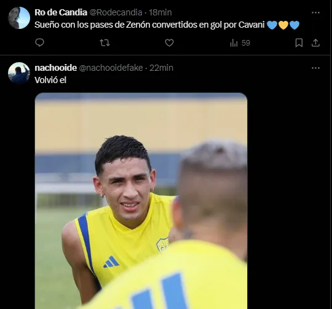Bookmark Ro de Candia's tweet
This screenshot has height=309, width=332.
coord(299,43)
